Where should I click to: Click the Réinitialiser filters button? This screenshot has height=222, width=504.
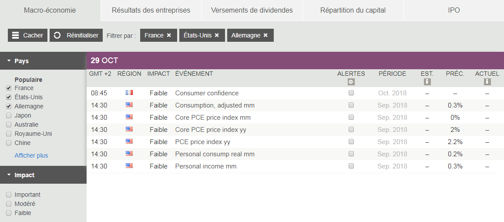[76, 35]
